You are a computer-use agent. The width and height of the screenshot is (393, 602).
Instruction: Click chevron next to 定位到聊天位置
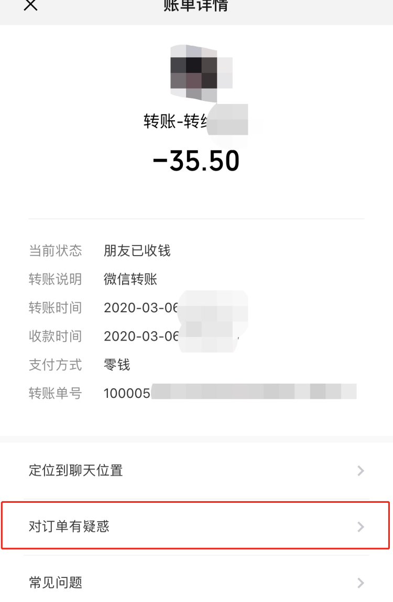(361, 471)
